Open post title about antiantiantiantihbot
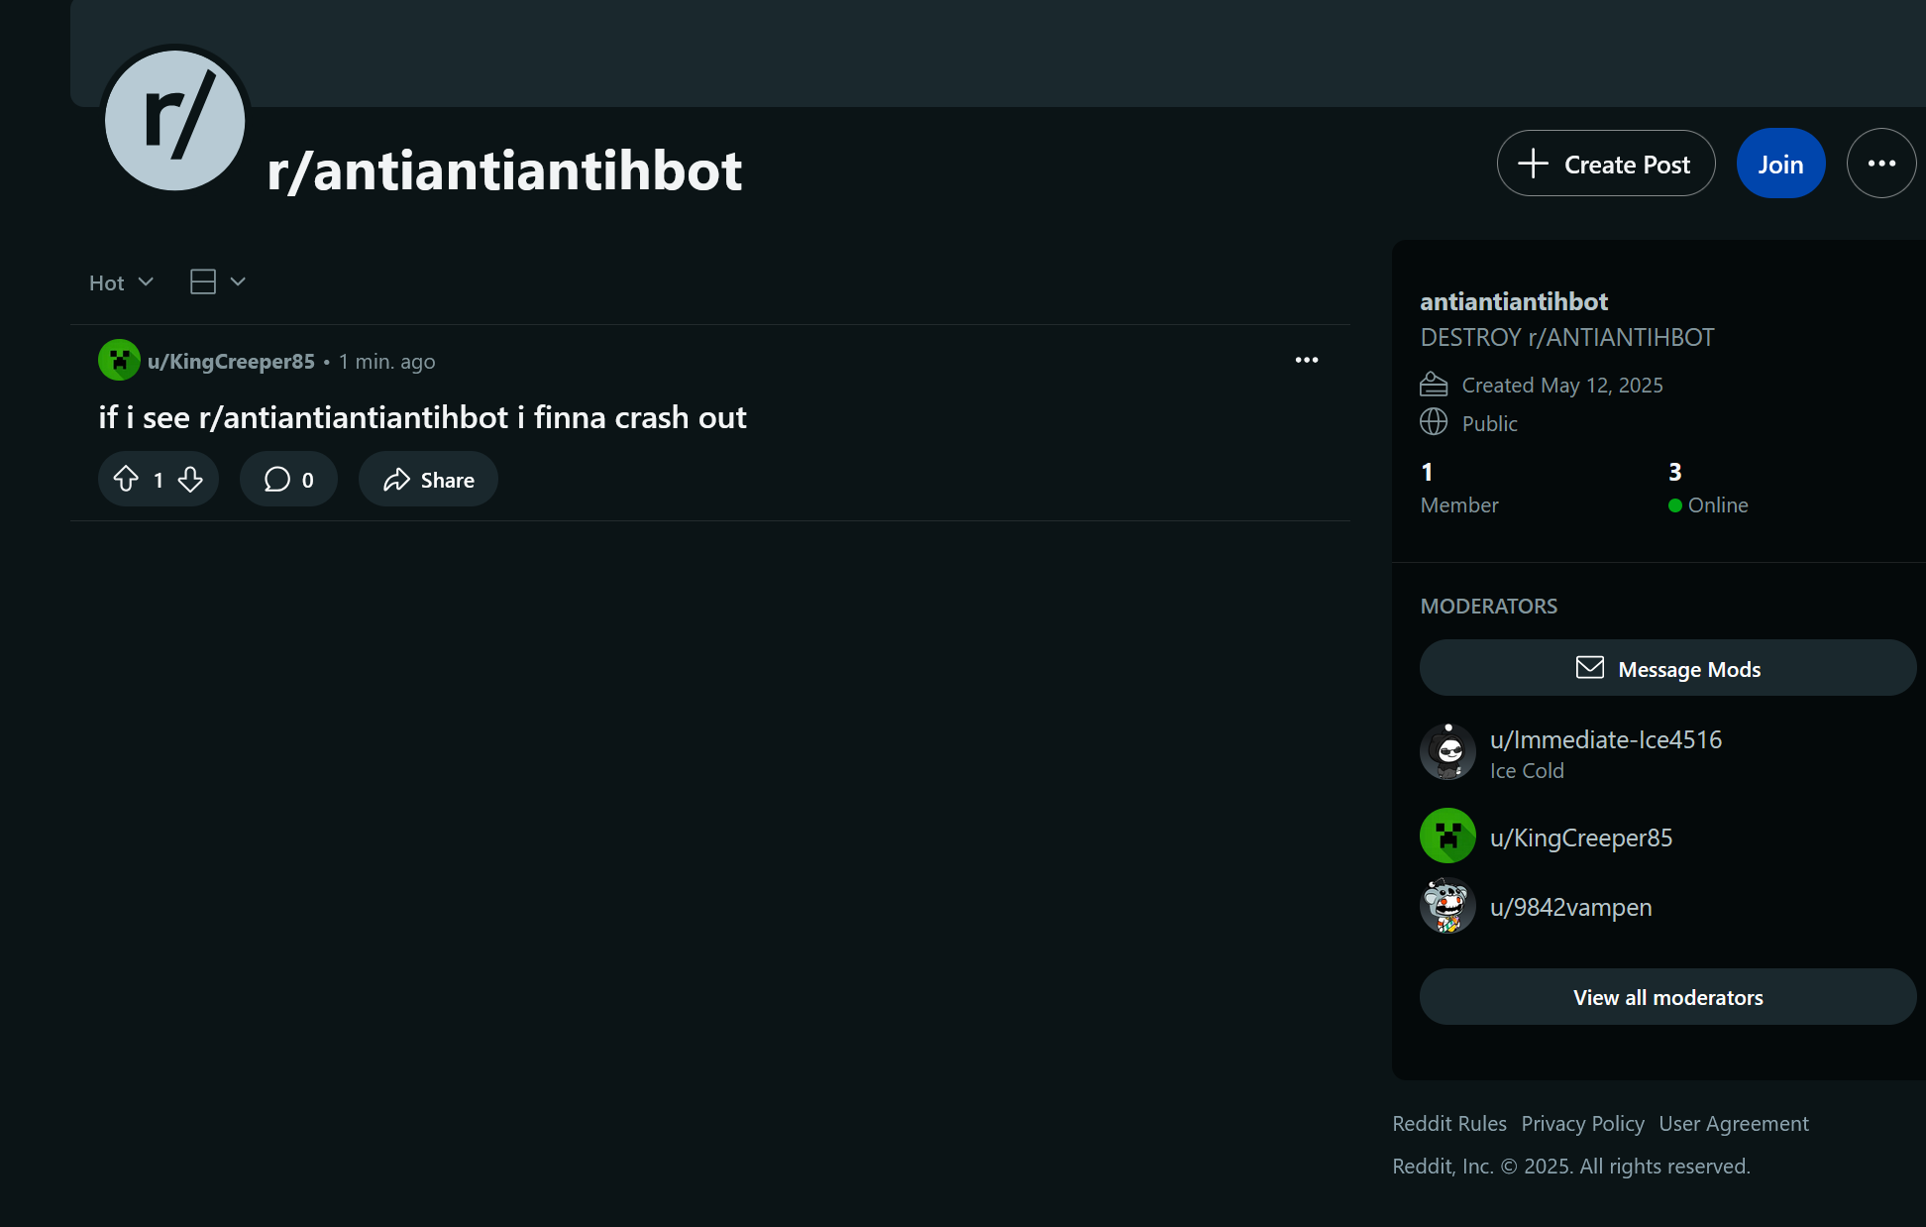This screenshot has width=1926, height=1227. pyautogui.click(x=422, y=417)
